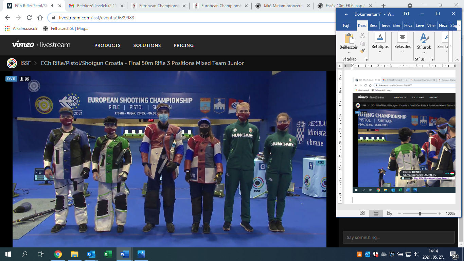Open the Bekezdés paragraph group icon
Viewport: 464px width, 261px height.
(402, 37)
